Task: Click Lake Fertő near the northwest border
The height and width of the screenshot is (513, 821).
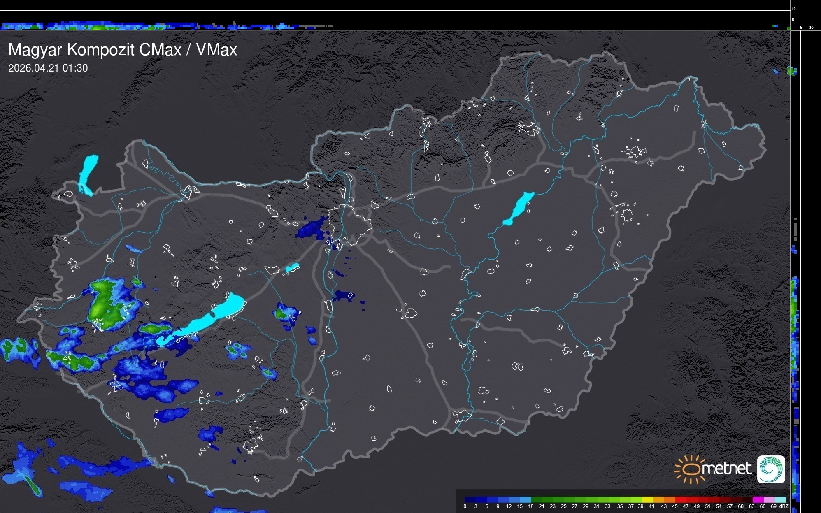Action: pyautogui.click(x=88, y=174)
